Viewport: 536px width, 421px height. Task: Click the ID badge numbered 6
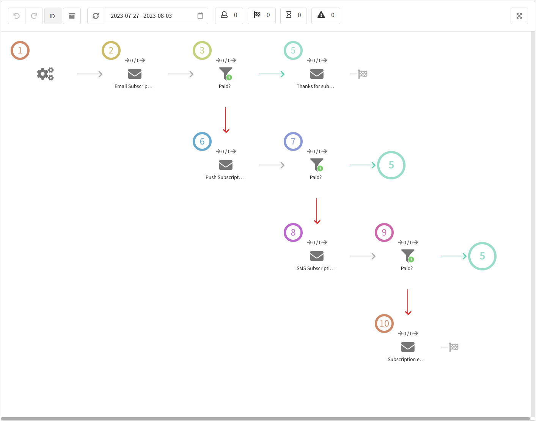[x=202, y=141]
